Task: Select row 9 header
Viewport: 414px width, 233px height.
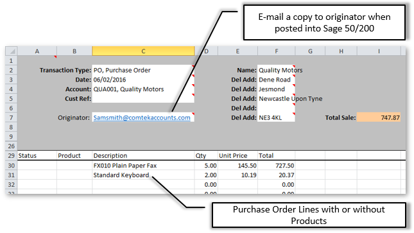Action: [x=12, y=137]
